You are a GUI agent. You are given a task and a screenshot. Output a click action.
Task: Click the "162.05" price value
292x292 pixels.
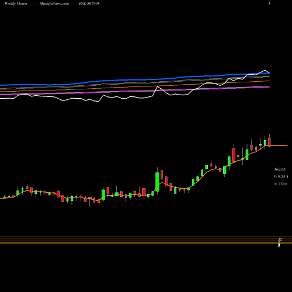point(280,169)
